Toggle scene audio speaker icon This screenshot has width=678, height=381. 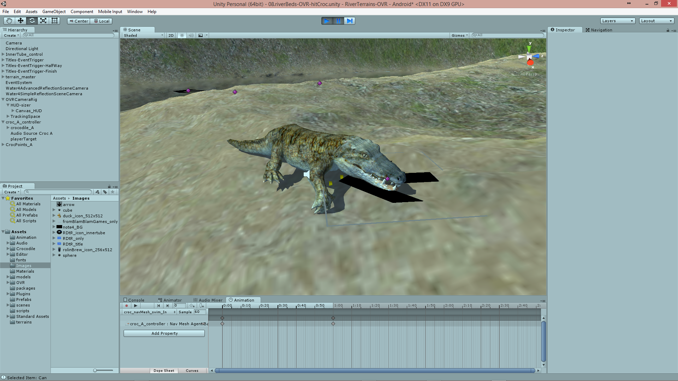pyautogui.click(x=191, y=35)
